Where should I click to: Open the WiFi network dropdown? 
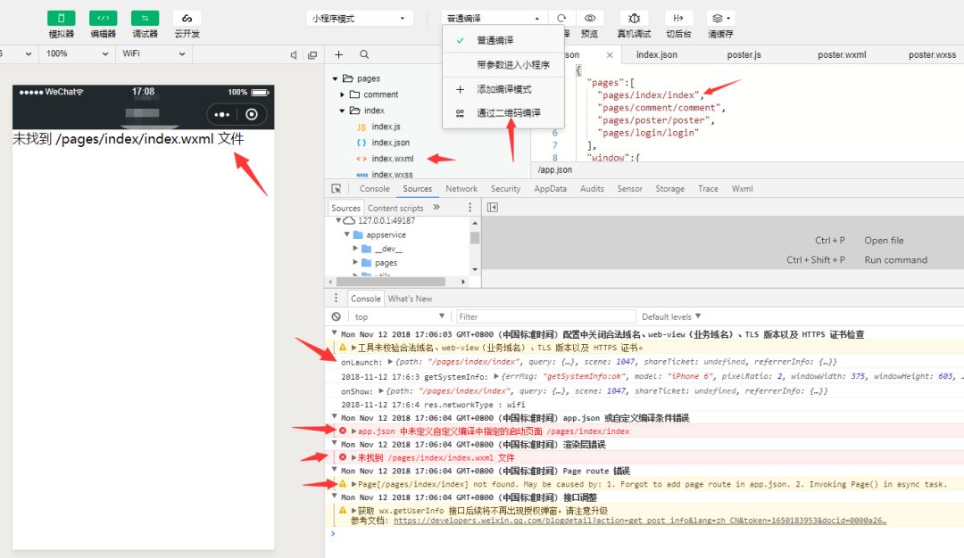(x=154, y=54)
